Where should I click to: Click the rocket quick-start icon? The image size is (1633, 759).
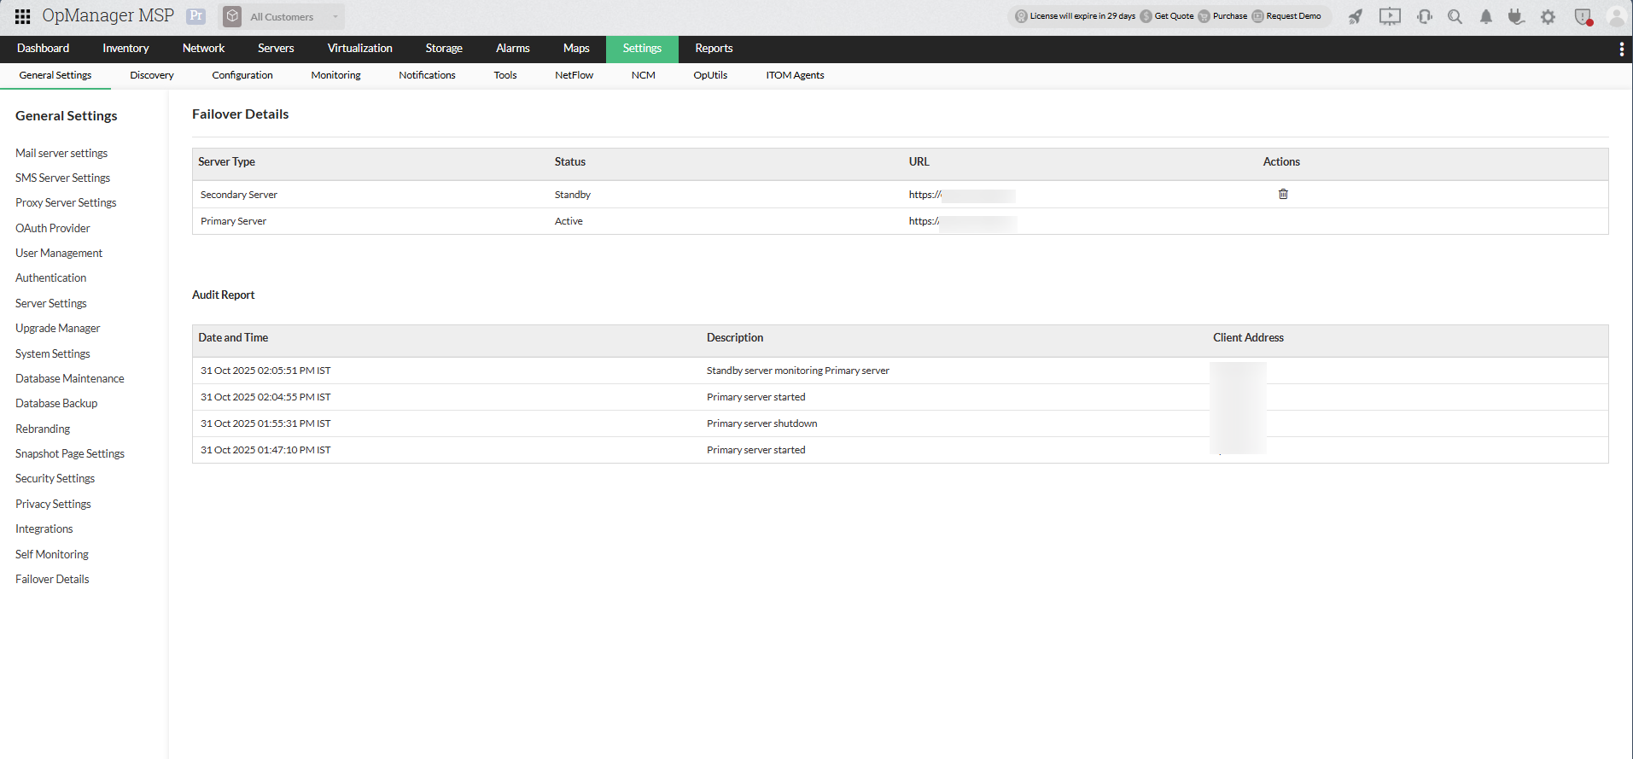click(x=1356, y=16)
